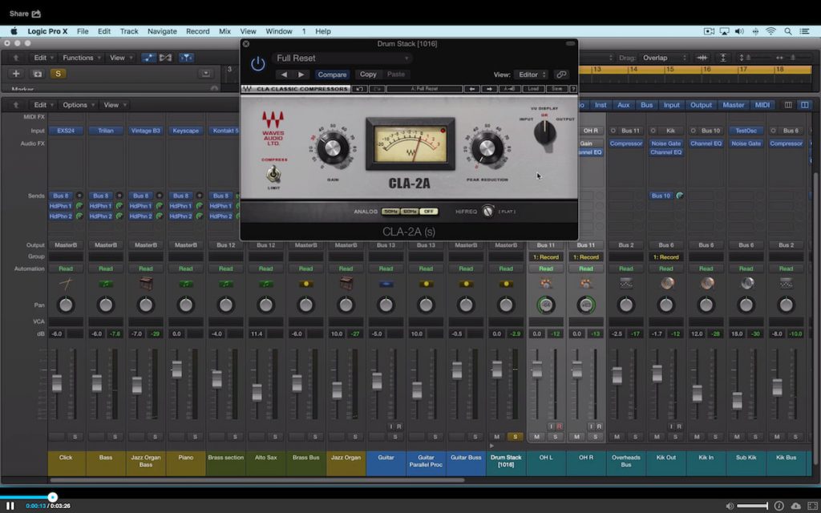Open the Full Reset preset dropdown
This screenshot has height=513, width=821.
pos(342,58)
